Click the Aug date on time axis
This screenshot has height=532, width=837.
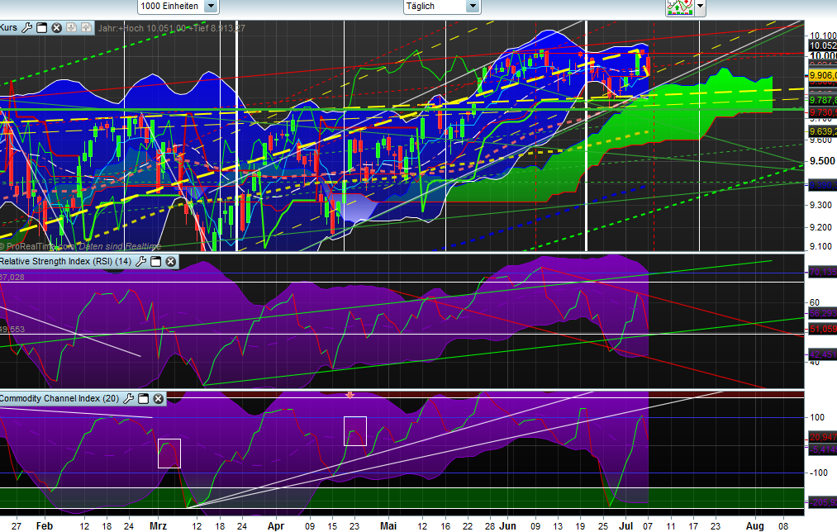[755, 526]
